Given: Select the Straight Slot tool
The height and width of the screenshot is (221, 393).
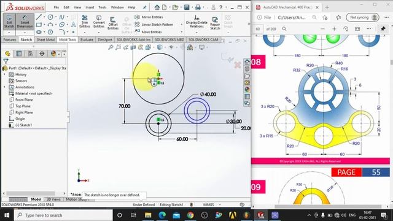Looking at the screenshot, I should tap(39, 32).
